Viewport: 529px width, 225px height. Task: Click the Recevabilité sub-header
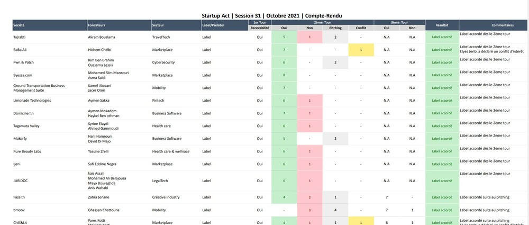tap(259, 28)
